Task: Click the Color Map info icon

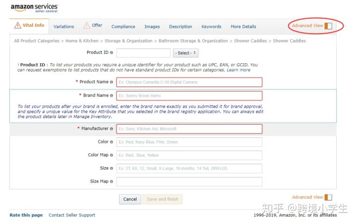Action: (112, 155)
